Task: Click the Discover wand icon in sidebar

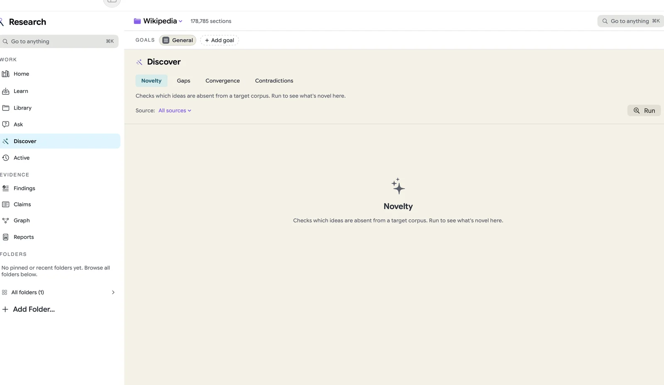Action: click(x=5, y=141)
